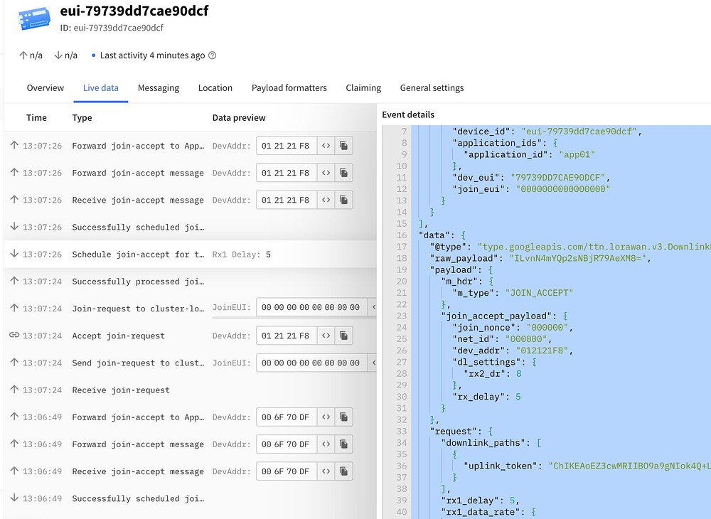Click down arrow of Schedule join-accept row
The image size is (711, 519).
pos(14,253)
